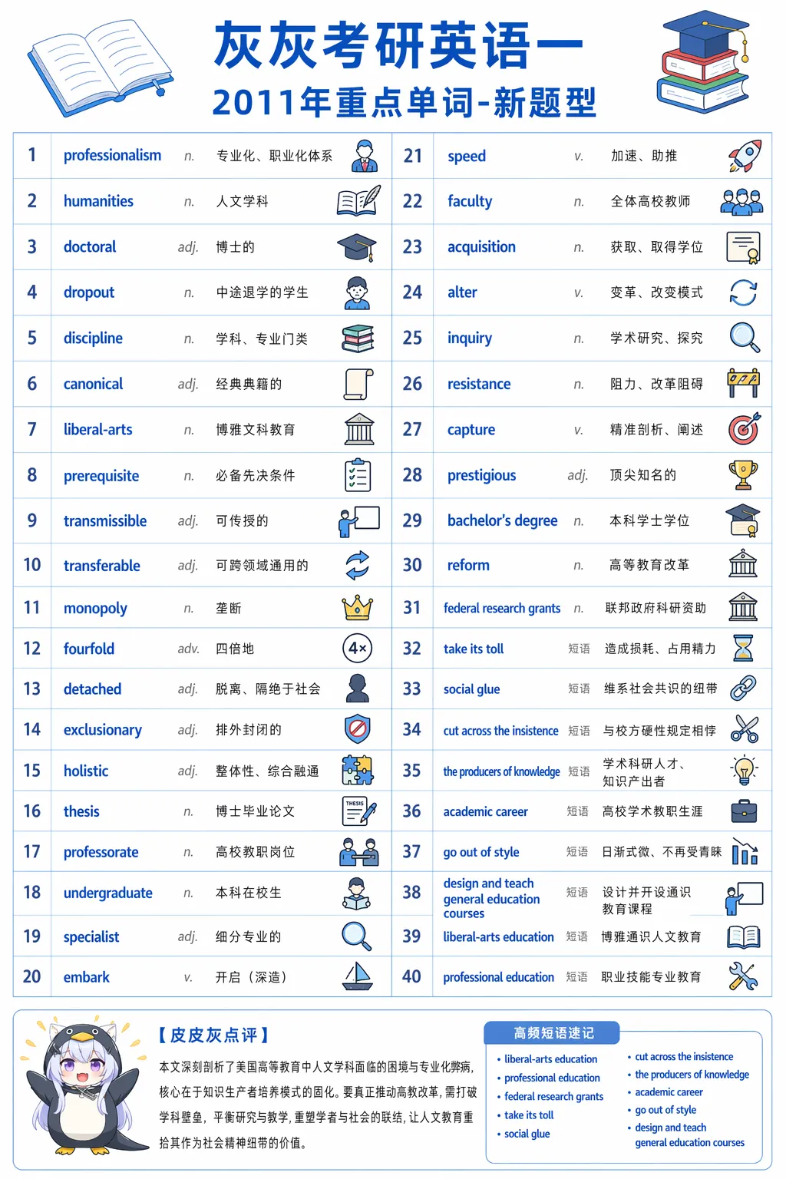The height and width of the screenshot is (1179, 786).
Task: Click the declining bar chart icon beside go out of style
Action: [745, 851]
